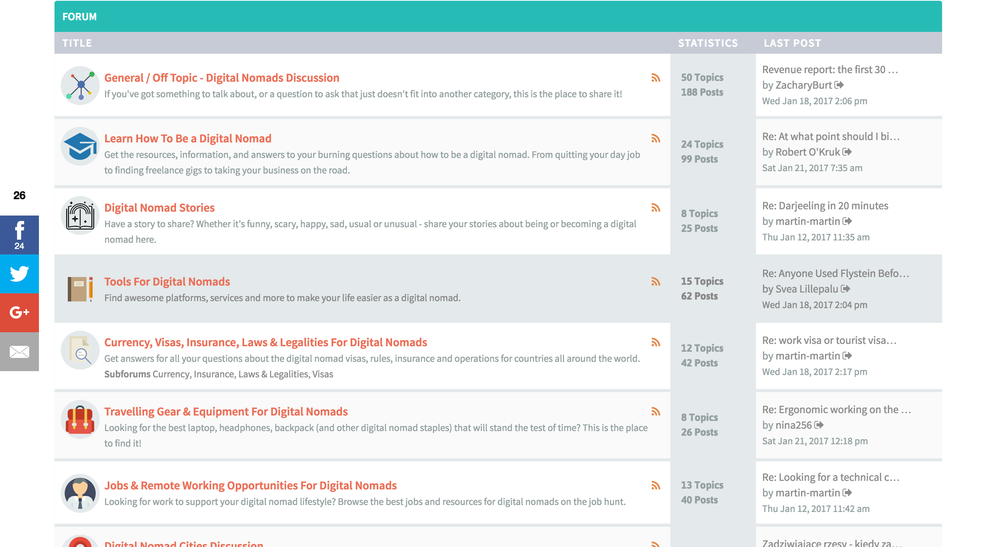Image resolution: width=988 pixels, height=547 pixels.
Task: View the Visas subforum
Action: (323, 373)
